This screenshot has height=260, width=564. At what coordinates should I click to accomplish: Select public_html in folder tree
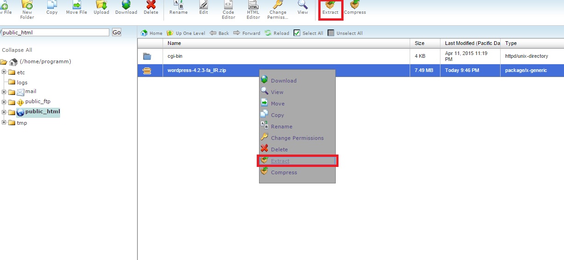coord(43,111)
